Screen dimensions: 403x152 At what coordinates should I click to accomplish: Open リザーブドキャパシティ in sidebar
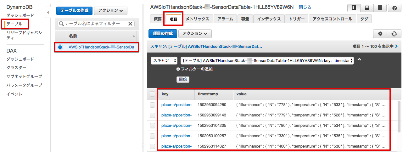point(24,35)
